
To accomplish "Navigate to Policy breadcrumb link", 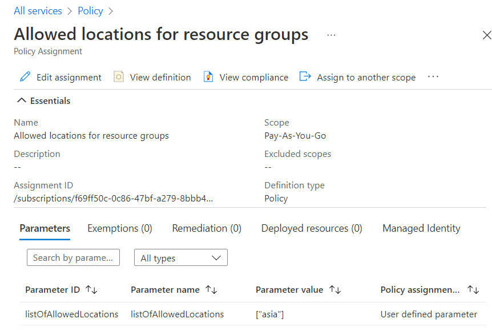I will (90, 11).
